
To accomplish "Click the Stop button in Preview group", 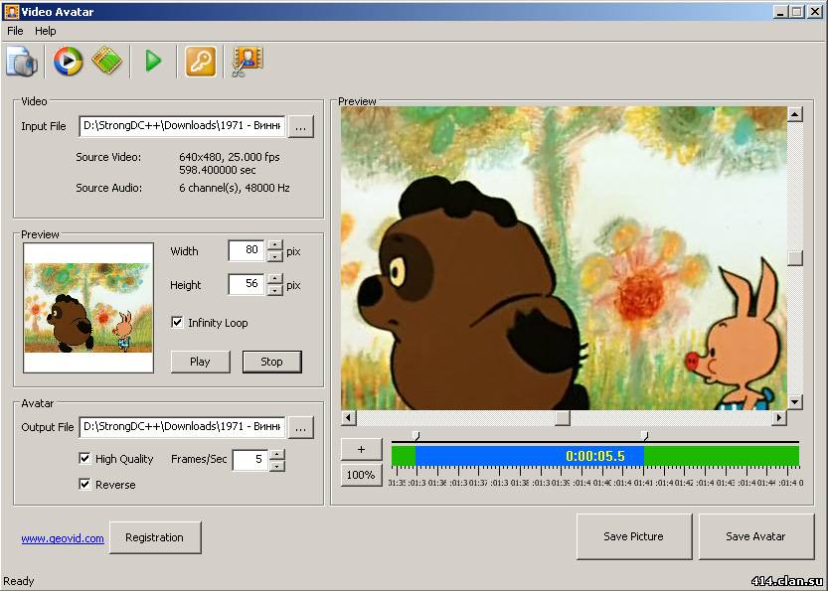I will 272,362.
